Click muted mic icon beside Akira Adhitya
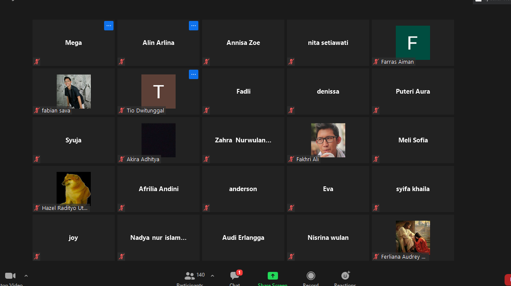 [122, 159]
